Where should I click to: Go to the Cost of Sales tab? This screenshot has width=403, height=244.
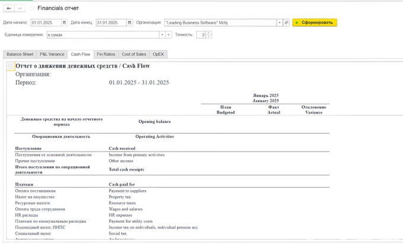(133, 54)
